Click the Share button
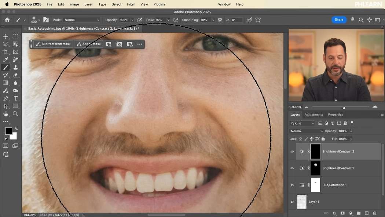Image resolution: width=385 pixels, height=217 pixels. 339,20
